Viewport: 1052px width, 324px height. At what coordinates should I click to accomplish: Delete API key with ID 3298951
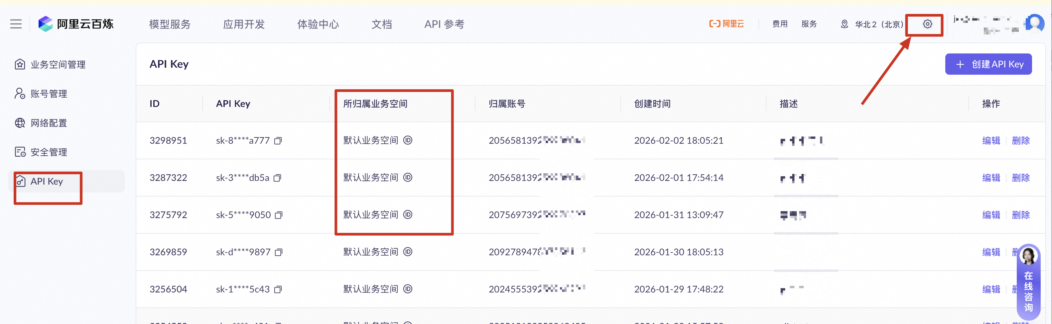pyautogui.click(x=1020, y=141)
